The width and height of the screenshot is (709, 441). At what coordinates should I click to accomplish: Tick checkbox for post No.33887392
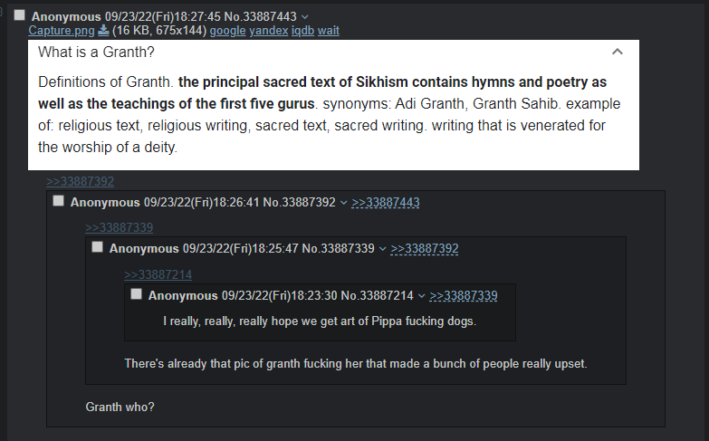pos(58,201)
